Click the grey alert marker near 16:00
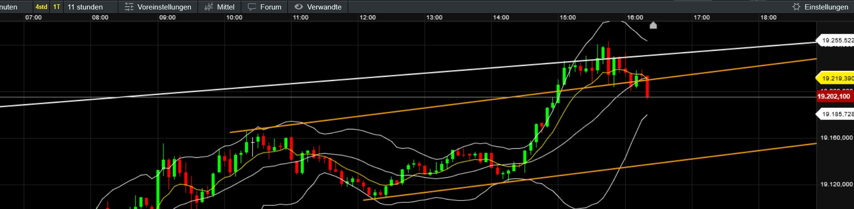The height and width of the screenshot is (209, 854). (x=653, y=25)
